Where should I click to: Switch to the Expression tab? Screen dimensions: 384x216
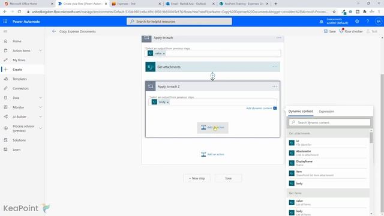coord(326,112)
